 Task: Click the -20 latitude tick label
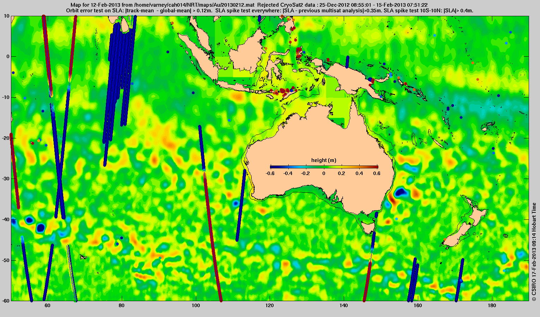6,138
